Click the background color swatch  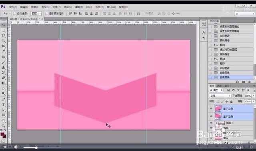point(4,136)
